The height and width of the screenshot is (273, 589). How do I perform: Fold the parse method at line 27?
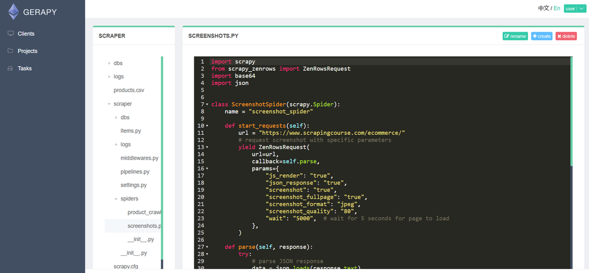[207, 247]
